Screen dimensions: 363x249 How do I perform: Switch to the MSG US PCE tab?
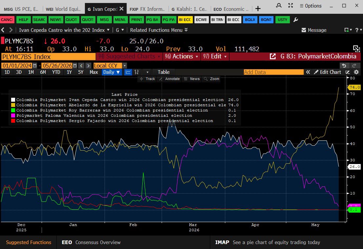(x=21, y=9)
